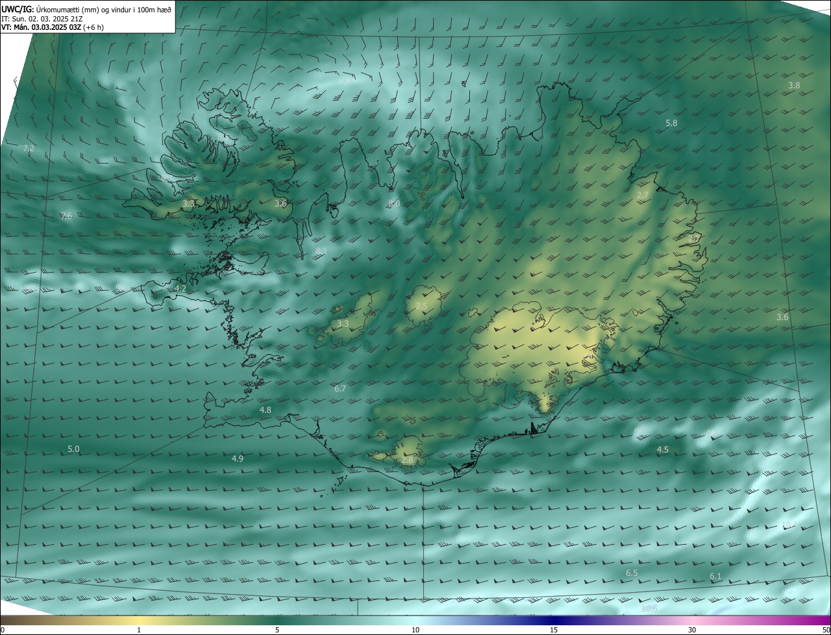Click the 6.1 value label
831x635 pixels.
(715, 576)
